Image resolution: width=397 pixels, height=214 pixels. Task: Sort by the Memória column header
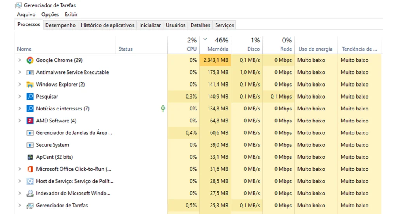[x=215, y=45]
